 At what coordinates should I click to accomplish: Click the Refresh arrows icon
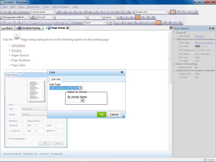(196, 12)
